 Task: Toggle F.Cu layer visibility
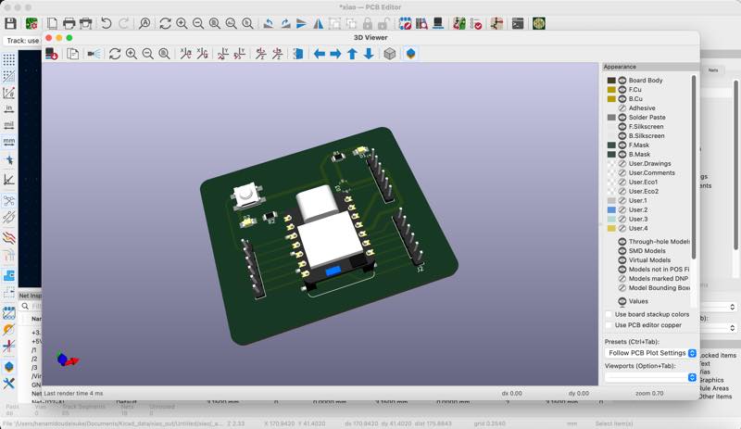[x=622, y=89]
